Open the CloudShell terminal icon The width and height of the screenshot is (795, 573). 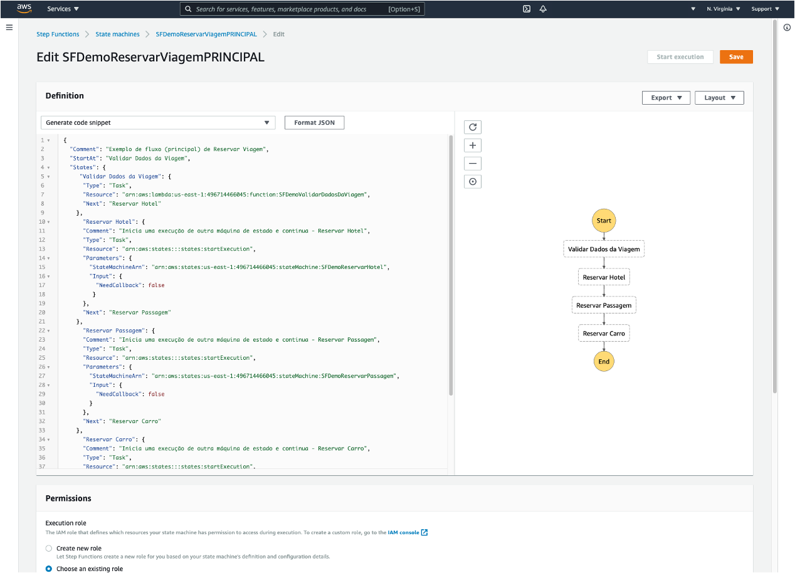pos(527,9)
